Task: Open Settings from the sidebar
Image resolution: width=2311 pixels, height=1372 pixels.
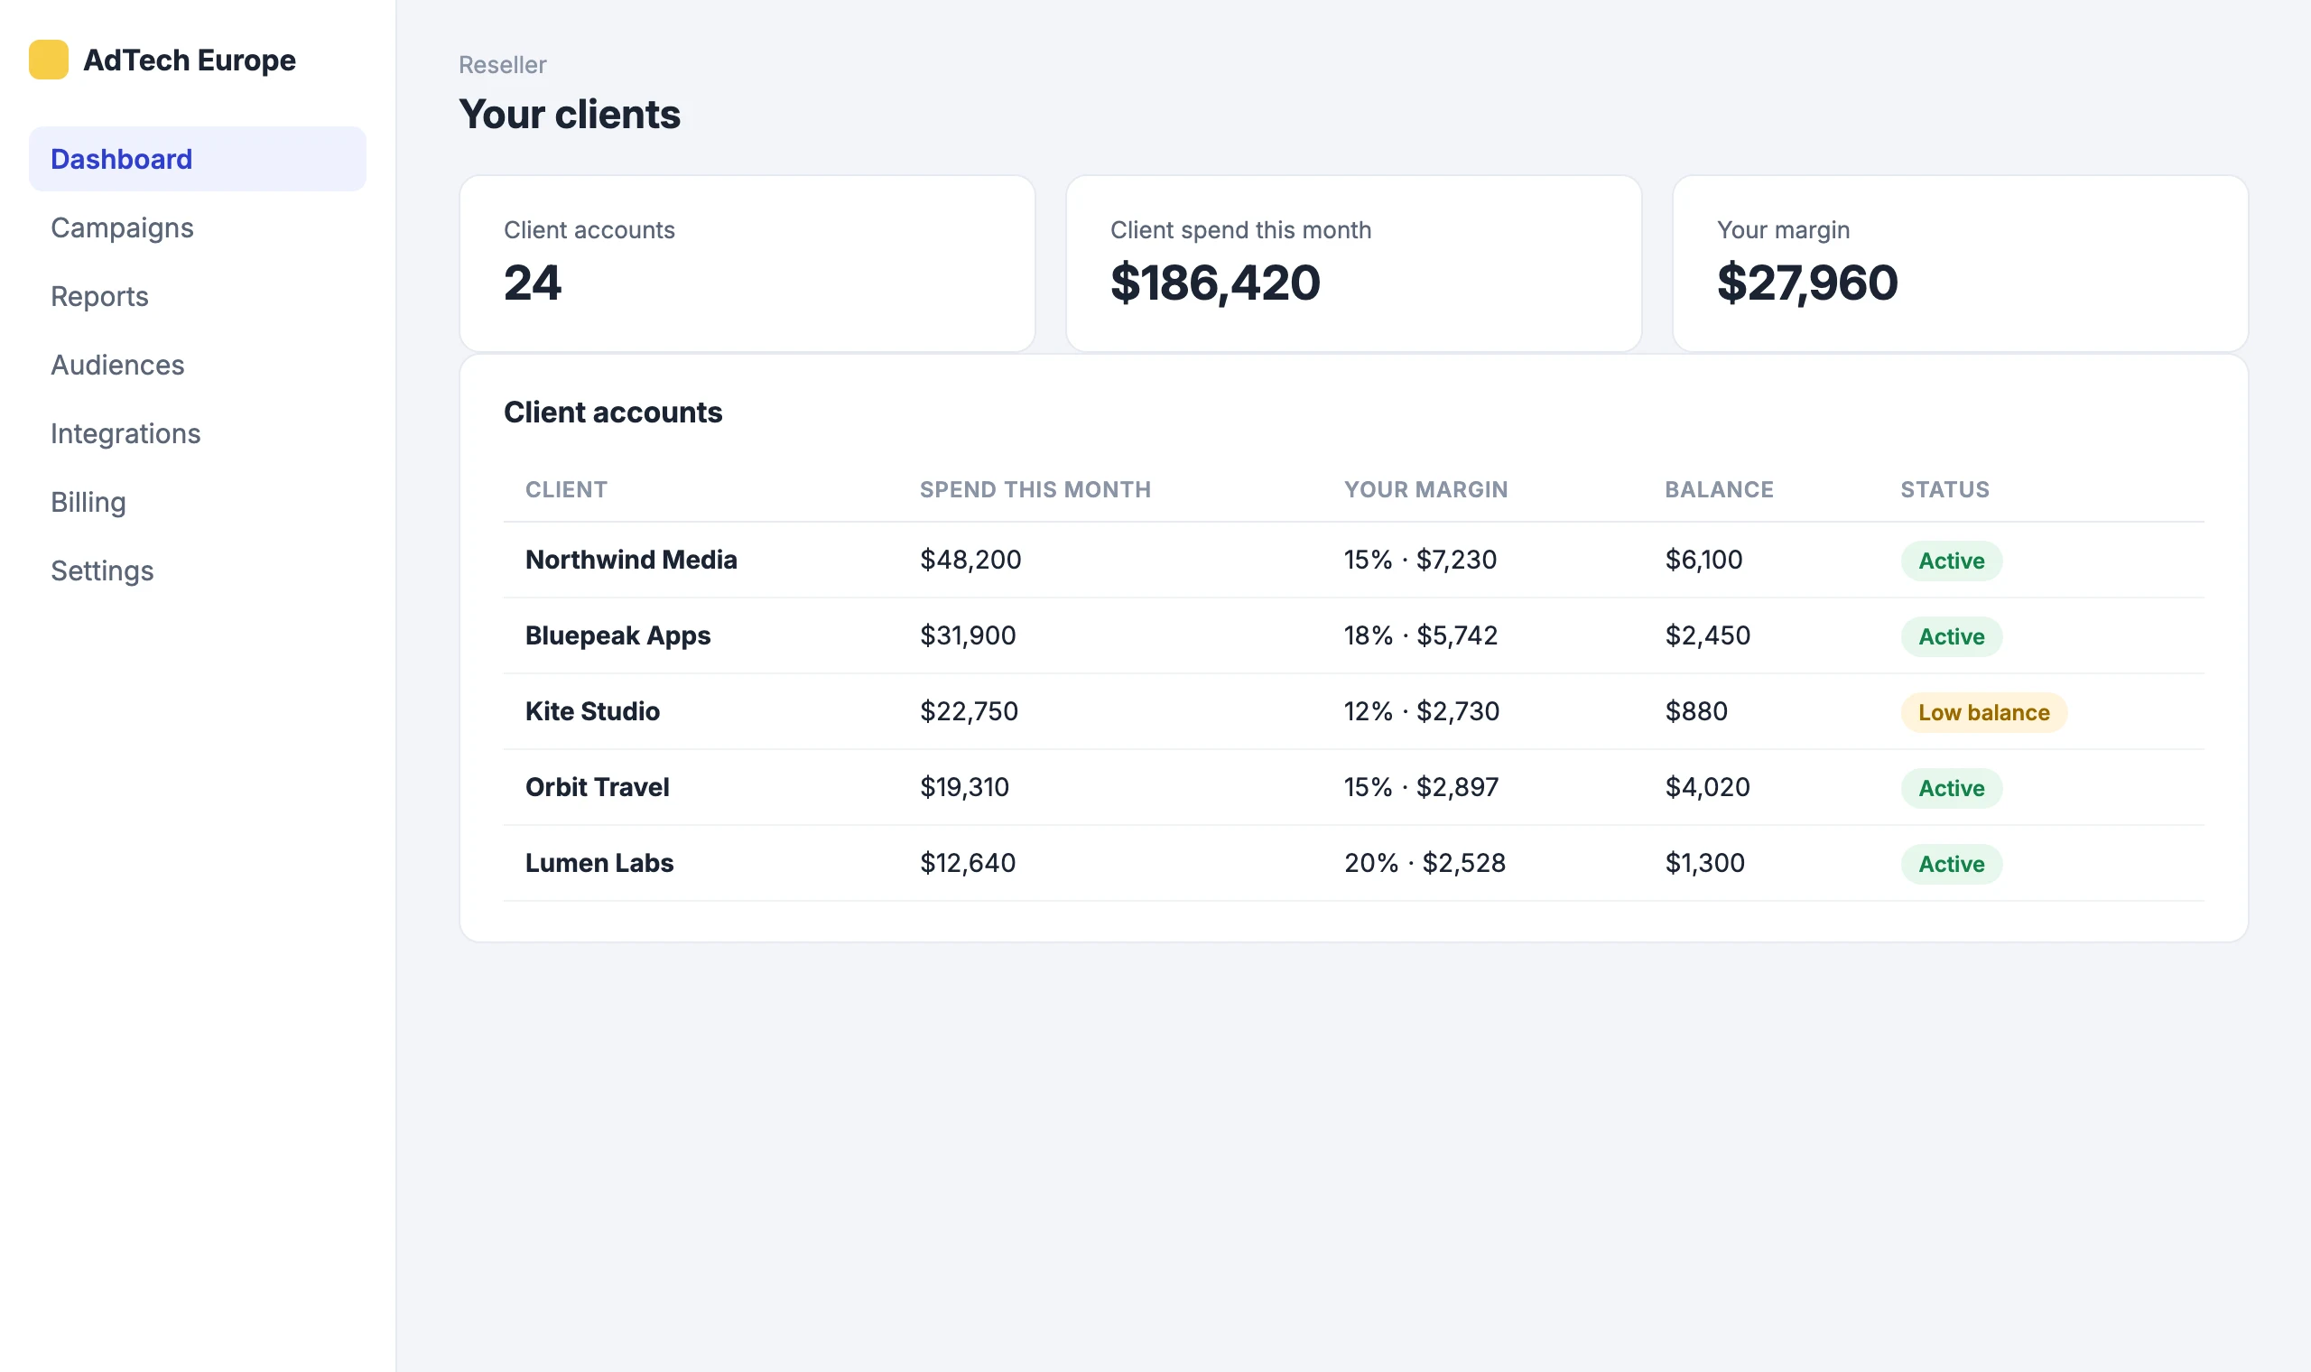Action: (x=197, y=570)
